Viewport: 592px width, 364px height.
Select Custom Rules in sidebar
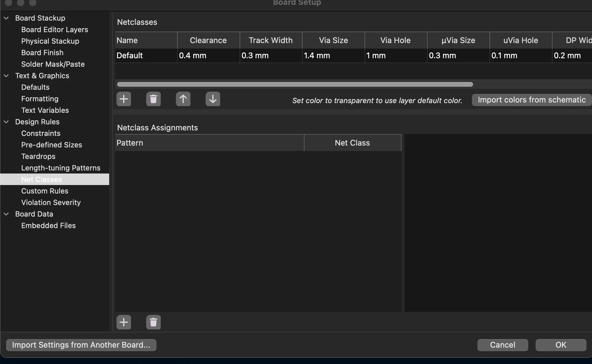click(45, 191)
